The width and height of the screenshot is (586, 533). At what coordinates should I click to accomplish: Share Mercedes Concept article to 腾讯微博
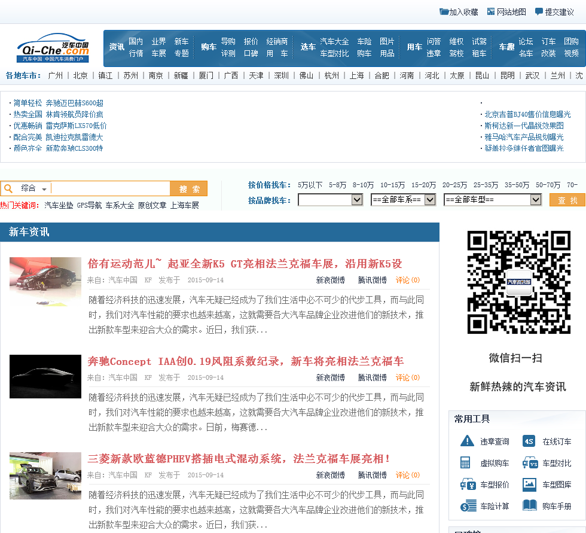coord(372,377)
